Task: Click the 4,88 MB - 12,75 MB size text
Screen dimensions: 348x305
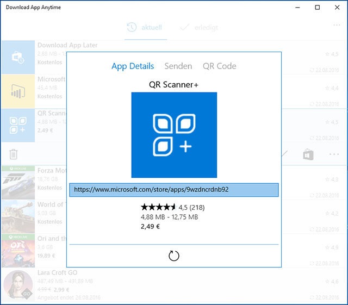Action: click(169, 217)
